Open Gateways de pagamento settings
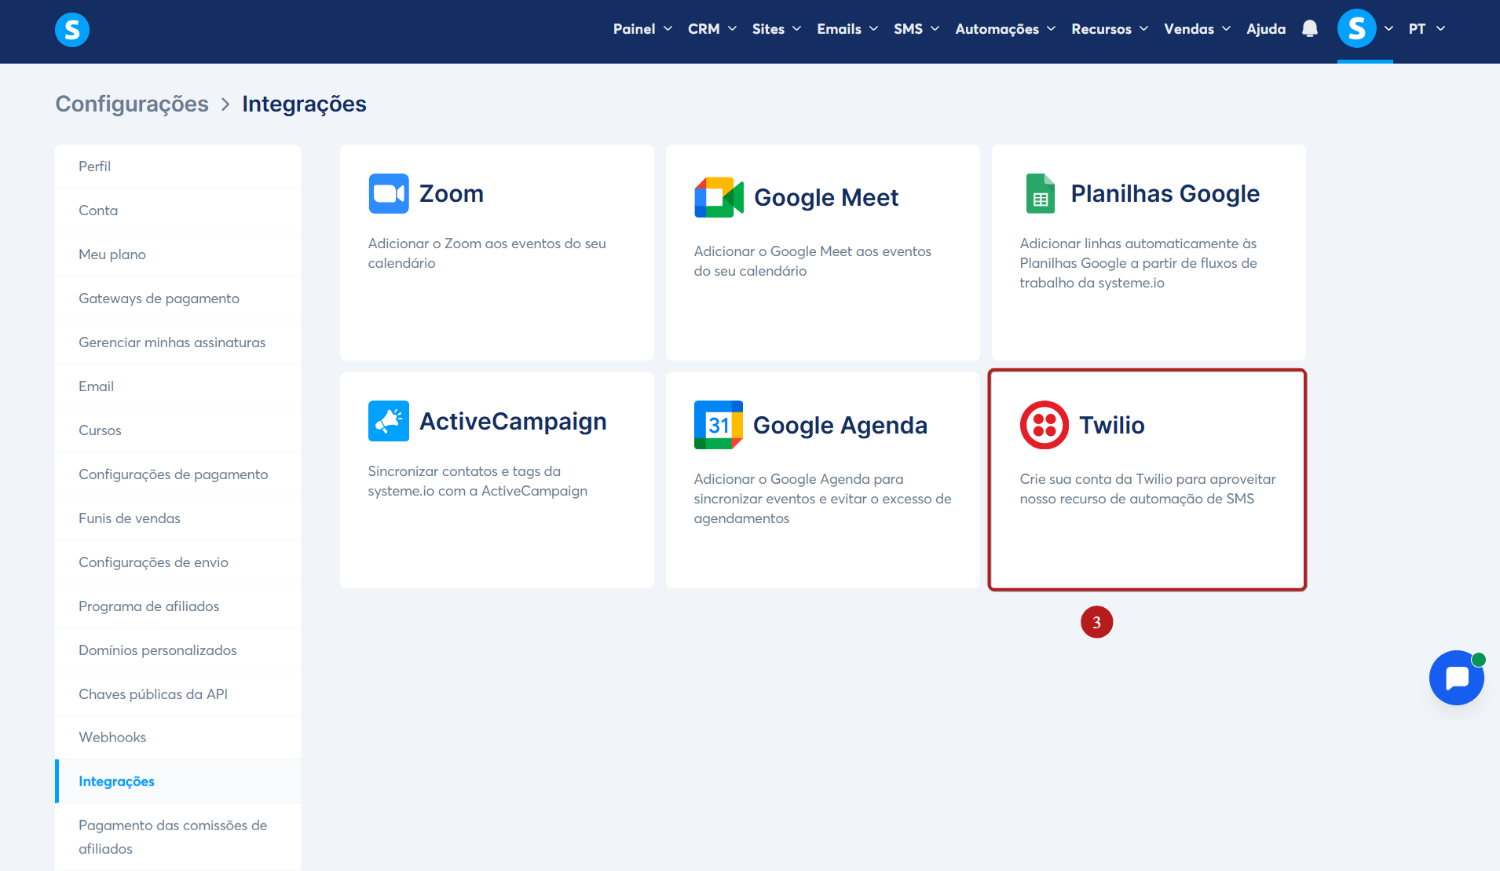Viewport: 1500px width, 871px height. (177, 298)
